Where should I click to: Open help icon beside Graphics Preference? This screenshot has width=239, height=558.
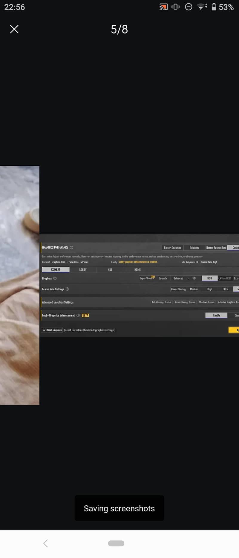coord(71,248)
